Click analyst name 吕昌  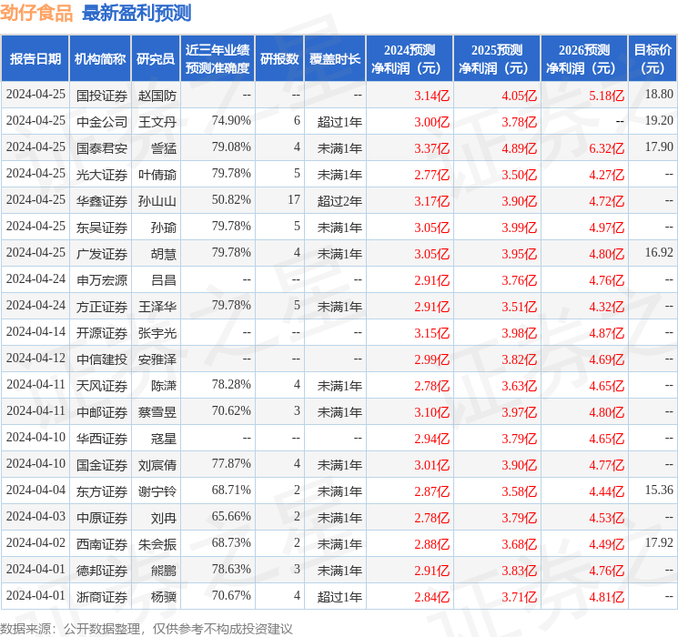(164, 280)
